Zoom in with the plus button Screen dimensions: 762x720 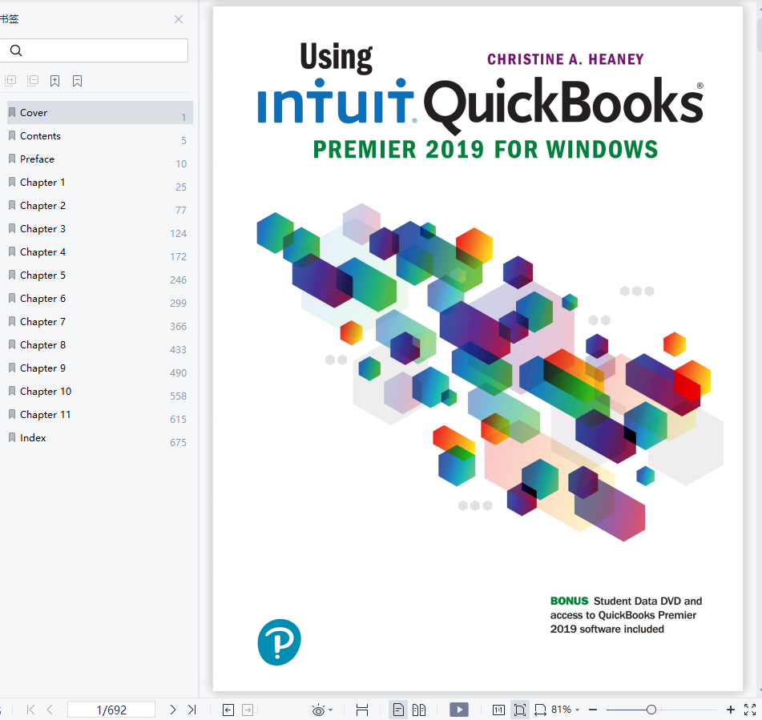[x=731, y=710]
